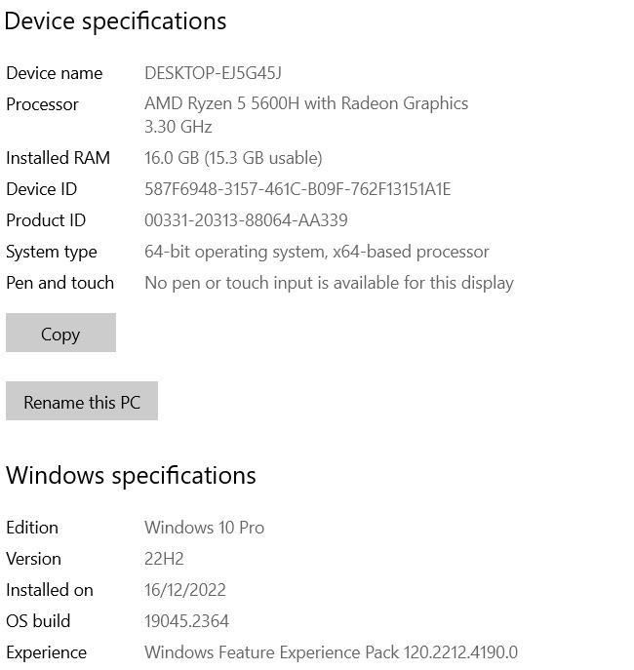Click the version value 22H2
Image resolution: width=634 pixels, height=670 pixels.
[164, 559]
